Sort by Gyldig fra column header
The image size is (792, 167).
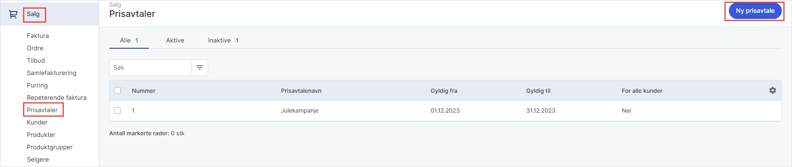click(444, 91)
